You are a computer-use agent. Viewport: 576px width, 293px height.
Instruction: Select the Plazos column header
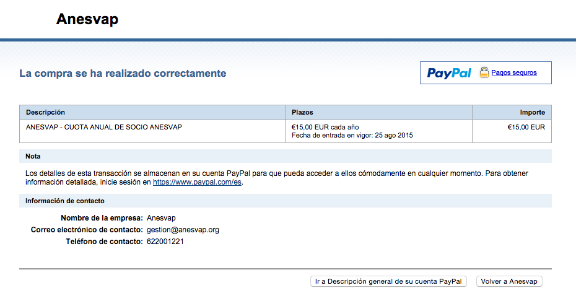(302, 112)
